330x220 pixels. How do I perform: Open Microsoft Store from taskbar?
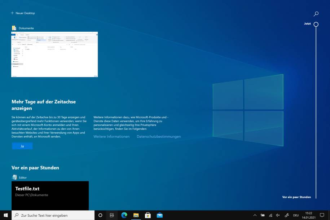(x=148, y=215)
